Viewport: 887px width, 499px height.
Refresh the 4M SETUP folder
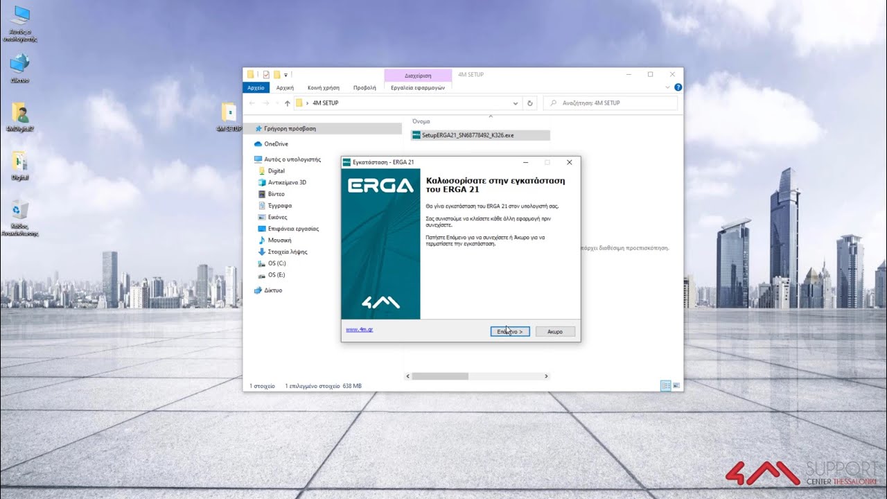tap(530, 103)
